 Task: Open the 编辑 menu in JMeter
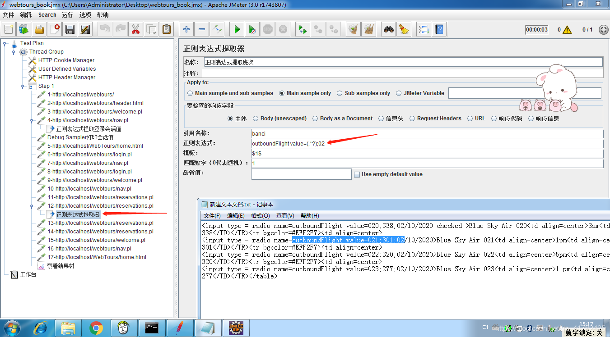[x=26, y=15]
